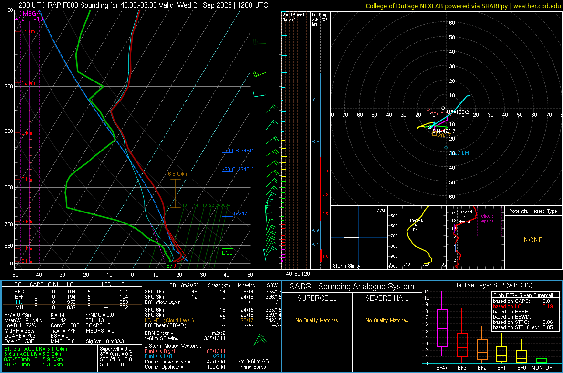563x373 pixels.
Task: Click the 'Theta-E v. Pres' inset label
Action: (417, 224)
